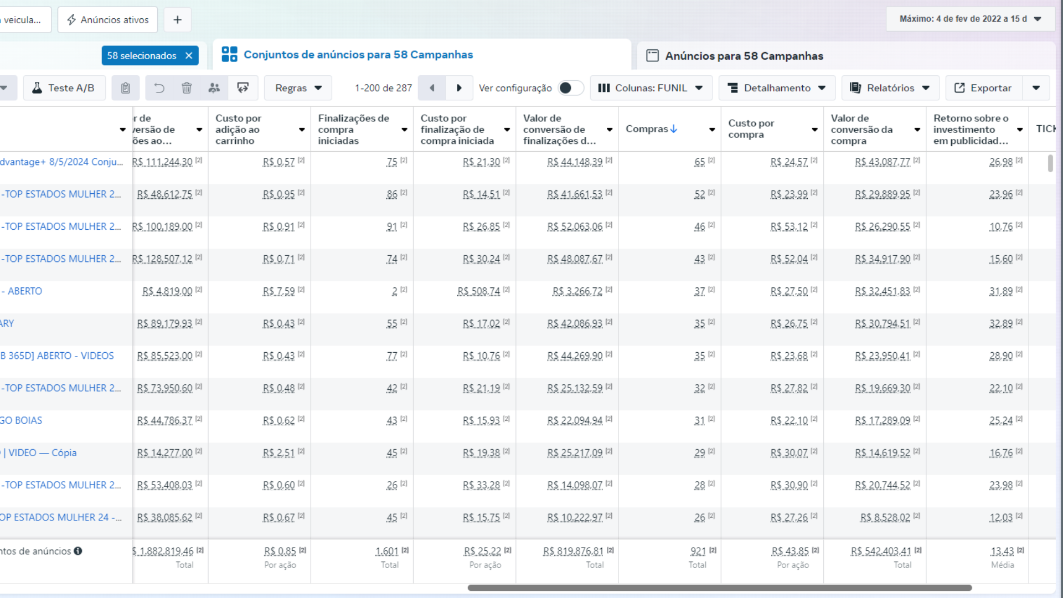Viewport: 1063px width, 598px height.
Task: Open the date range Máximo selector
Action: pyautogui.click(x=970, y=19)
